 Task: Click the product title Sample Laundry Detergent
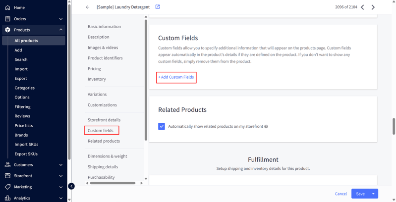123,7
